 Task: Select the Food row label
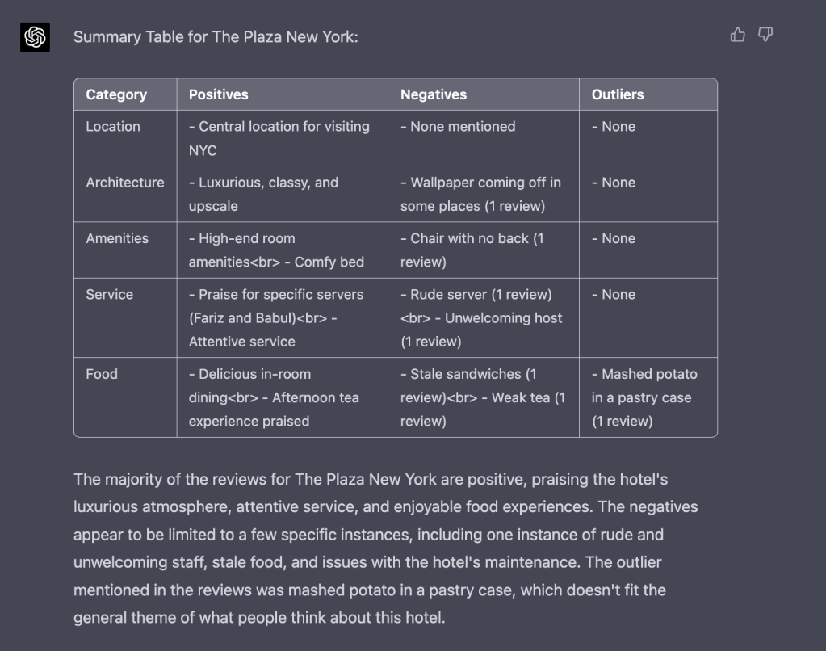[102, 374]
